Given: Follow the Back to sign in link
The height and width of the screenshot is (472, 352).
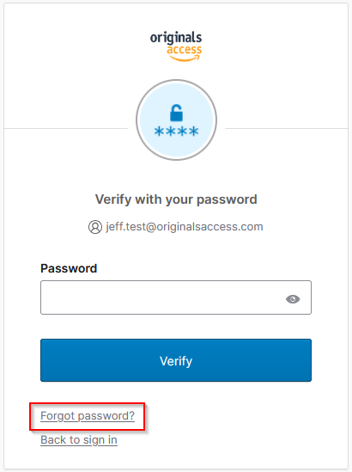Looking at the screenshot, I should tap(79, 440).
